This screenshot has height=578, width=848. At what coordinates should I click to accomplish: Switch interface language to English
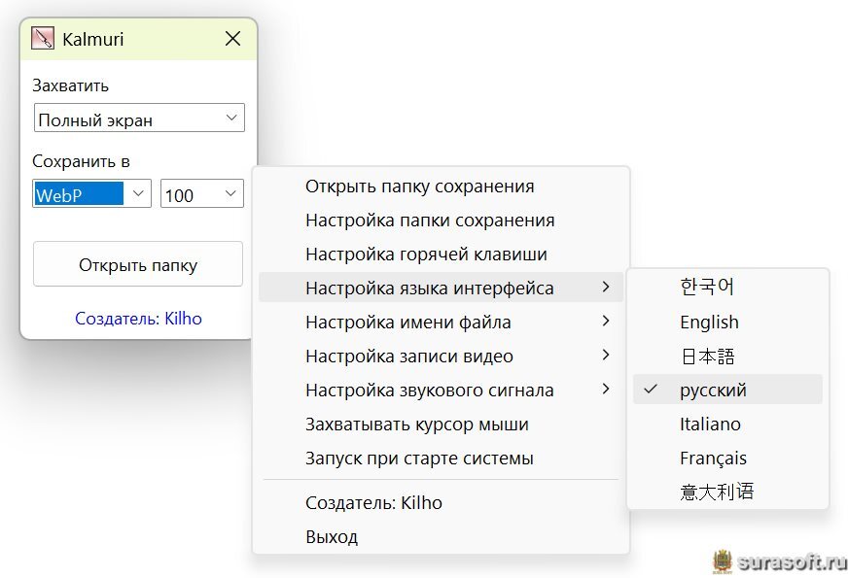point(709,322)
